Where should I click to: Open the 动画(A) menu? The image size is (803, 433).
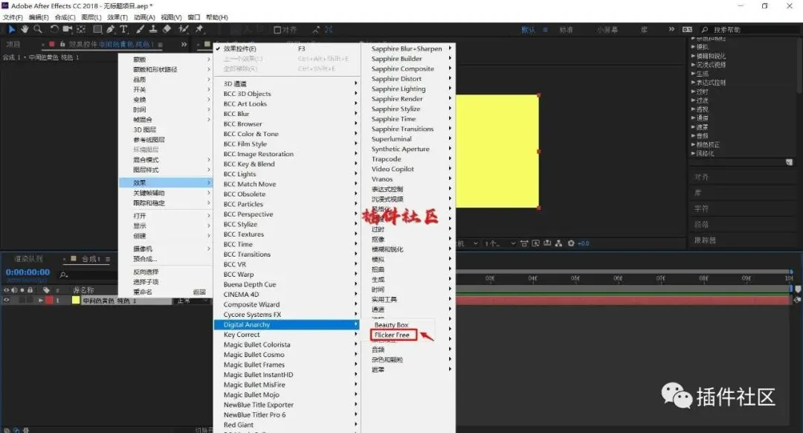coord(144,17)
